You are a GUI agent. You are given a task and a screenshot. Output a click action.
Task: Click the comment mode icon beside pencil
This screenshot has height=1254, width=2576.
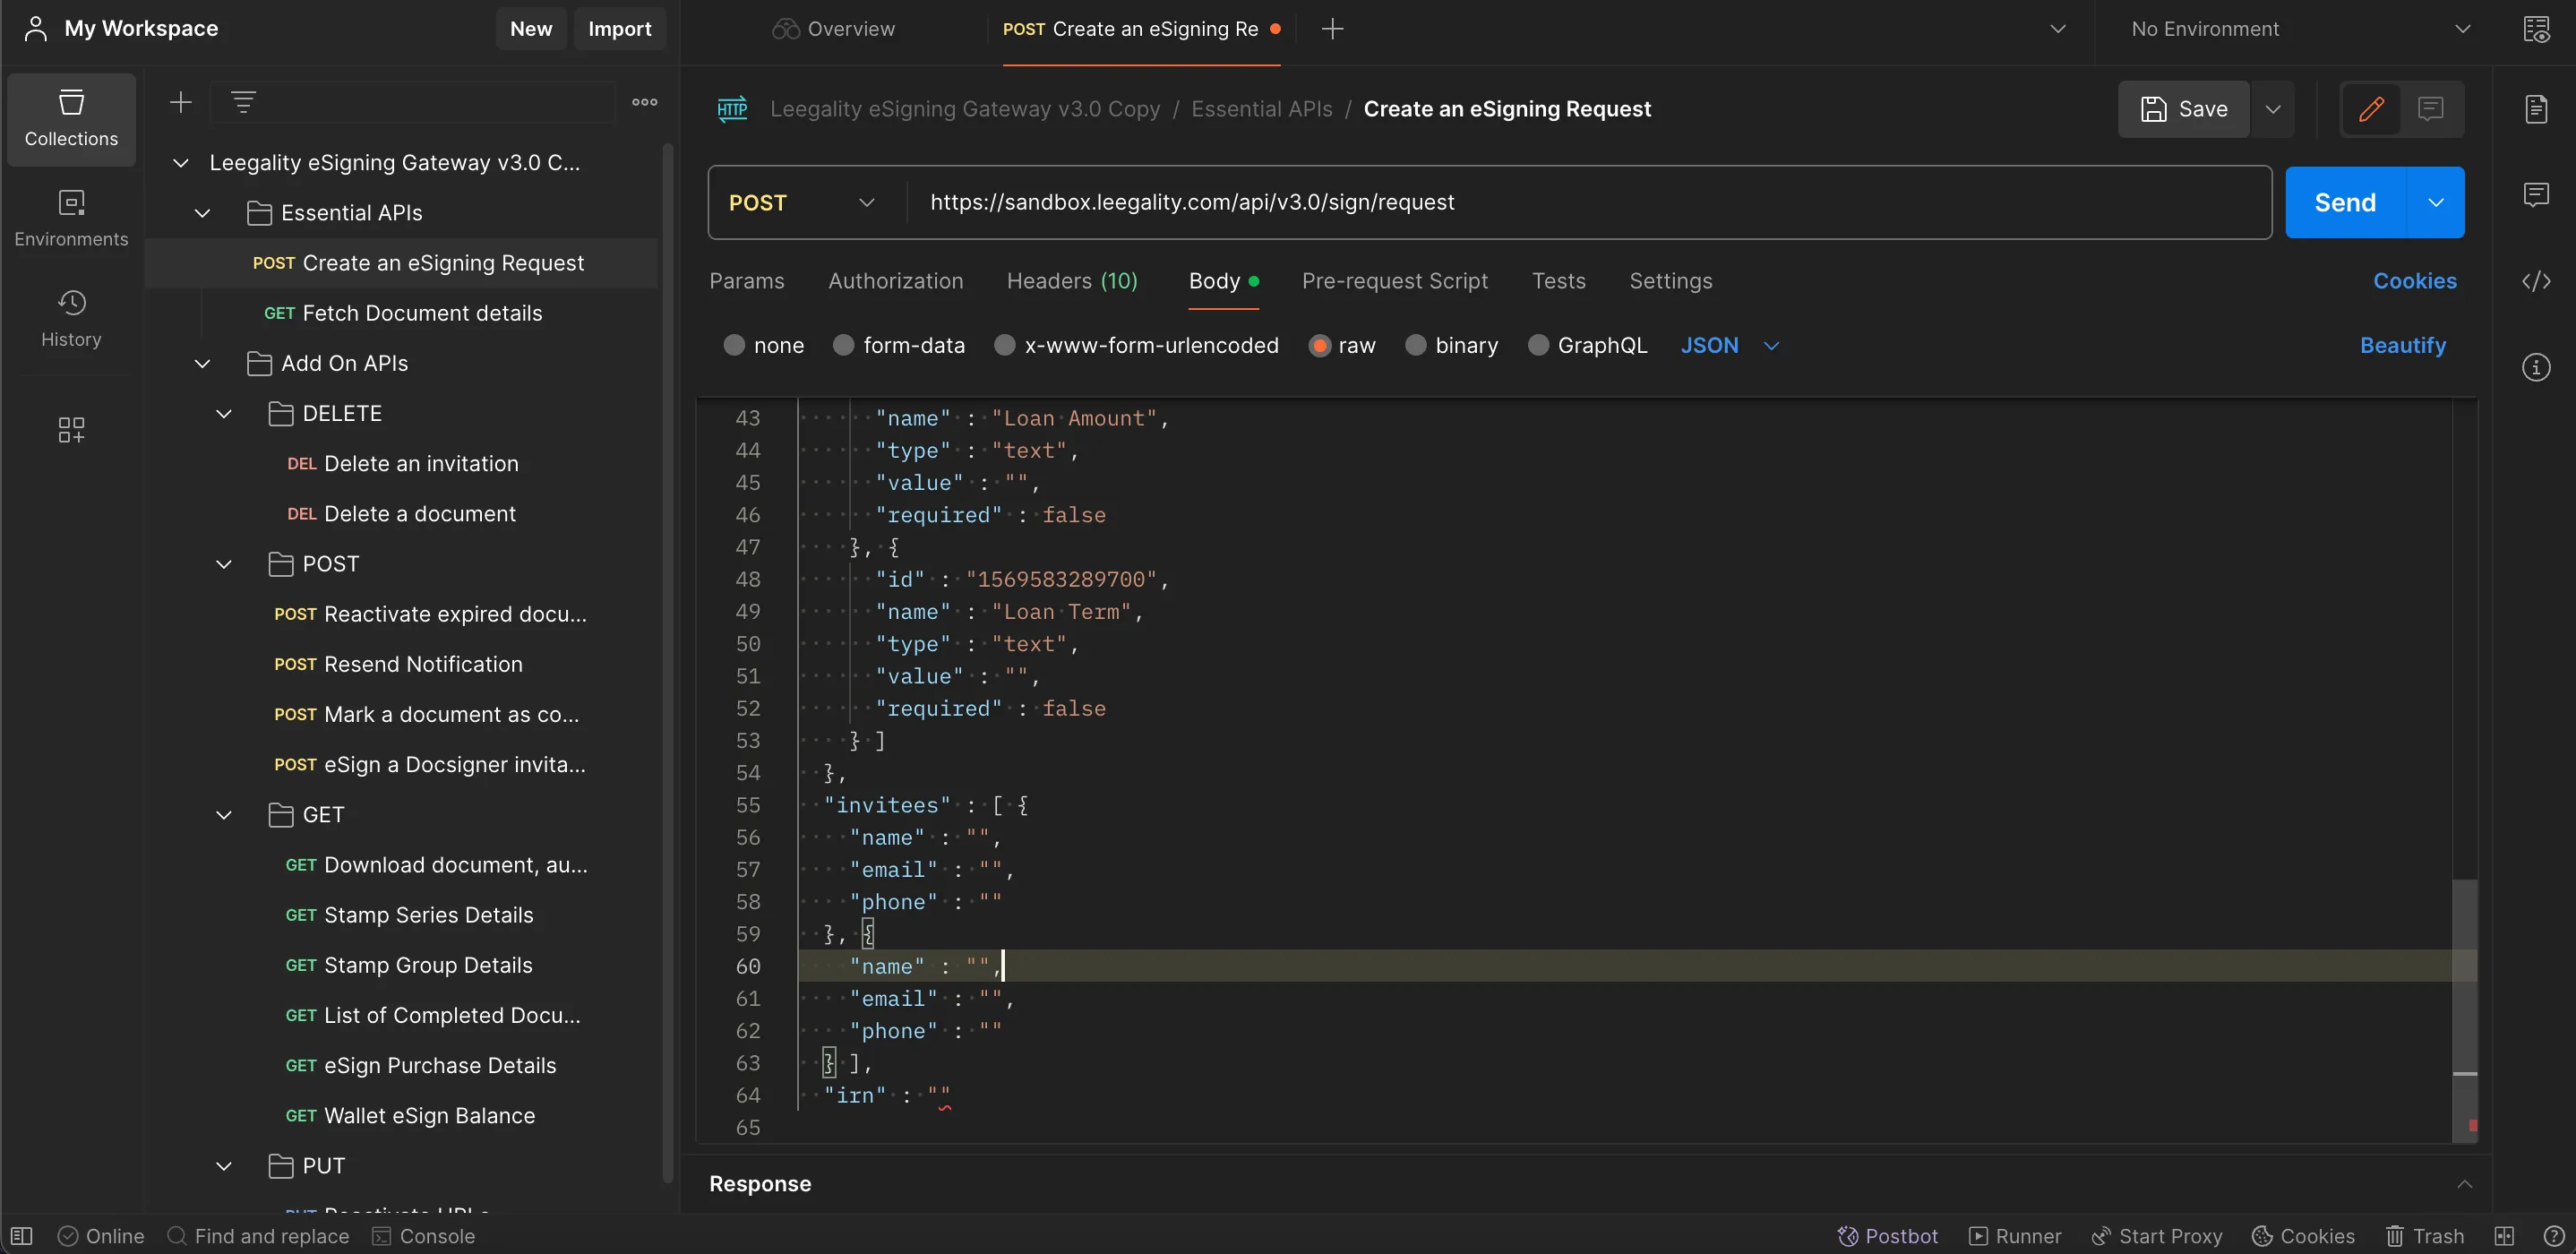coord(2430,109)
